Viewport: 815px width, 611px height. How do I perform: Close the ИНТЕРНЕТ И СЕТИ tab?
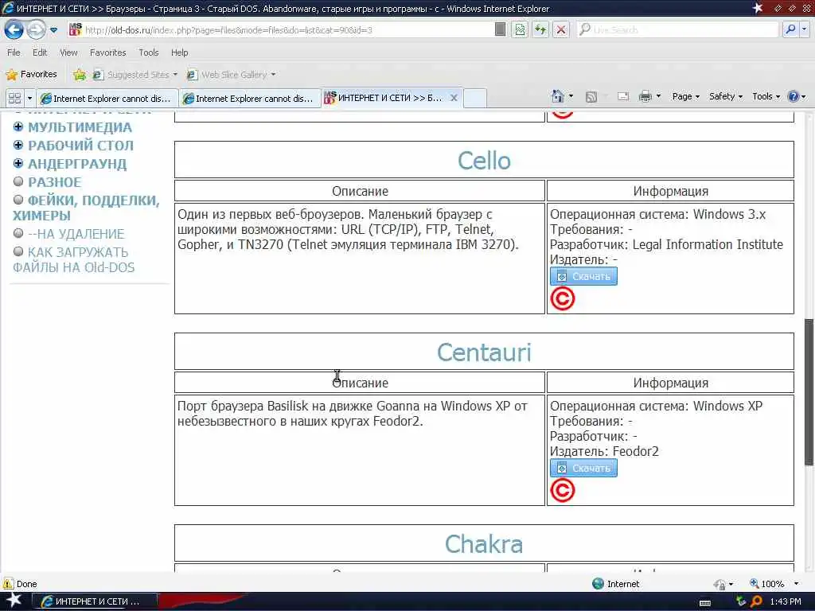click(x=454, y=98)
